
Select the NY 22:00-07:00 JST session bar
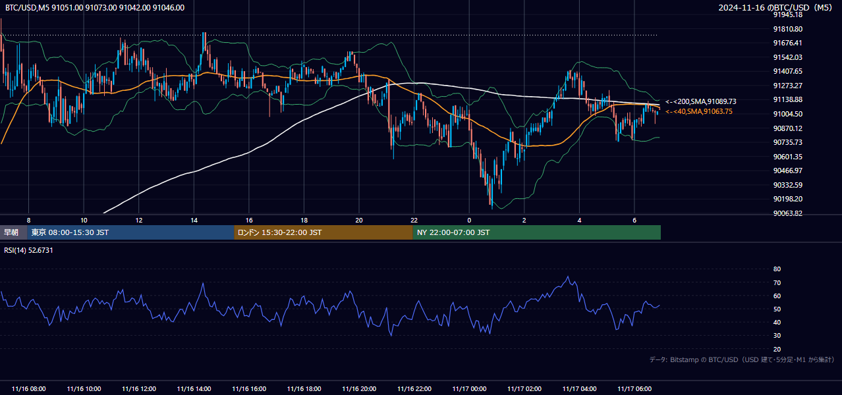[537, 232]
